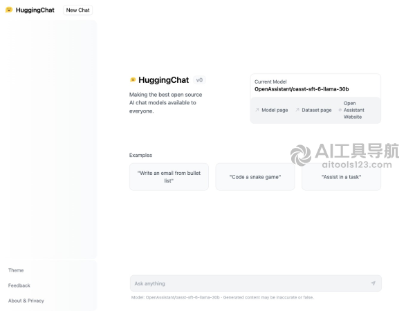Screen dimensions: 415x311
Task: Choose the "Code a snake game" example
Action: click(x=255, y=177)
